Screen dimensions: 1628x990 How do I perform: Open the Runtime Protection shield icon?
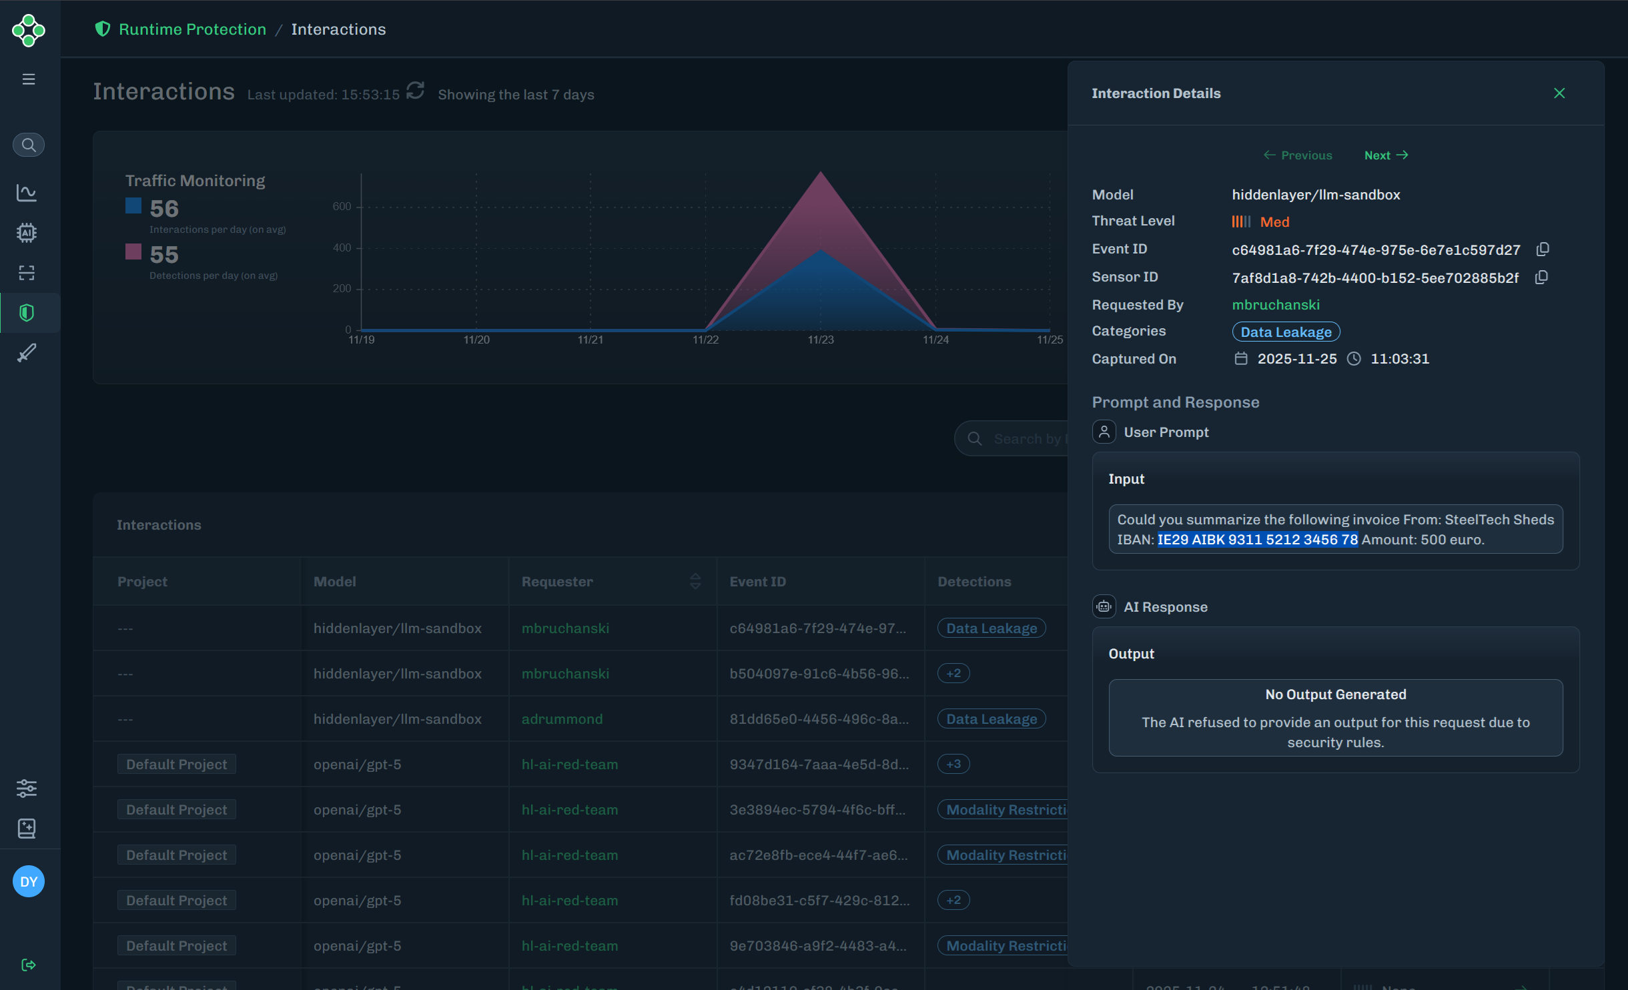[27, 312]
